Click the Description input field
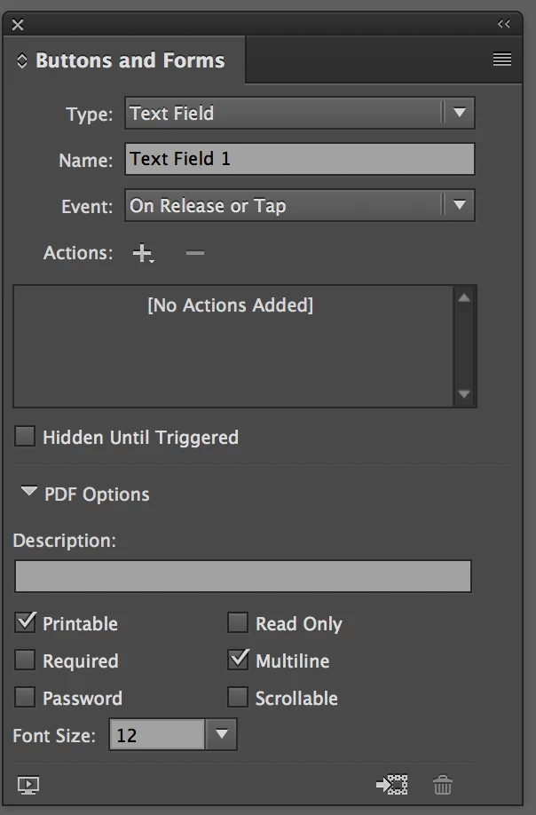 [243, 576]
